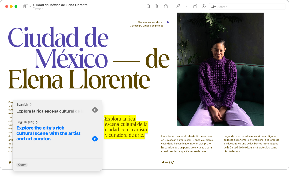Click the search magnifier icon in the toolbar
The image size is (289, 177).
pos(212,7)
